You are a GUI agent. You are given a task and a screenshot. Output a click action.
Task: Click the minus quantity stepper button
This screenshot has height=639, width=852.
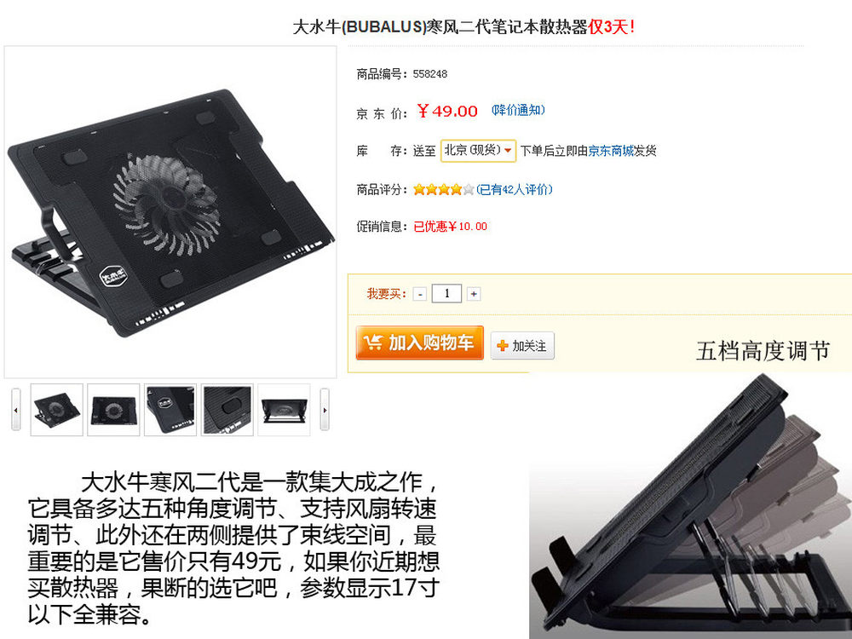pyautogui.click(x=419, y=294)
